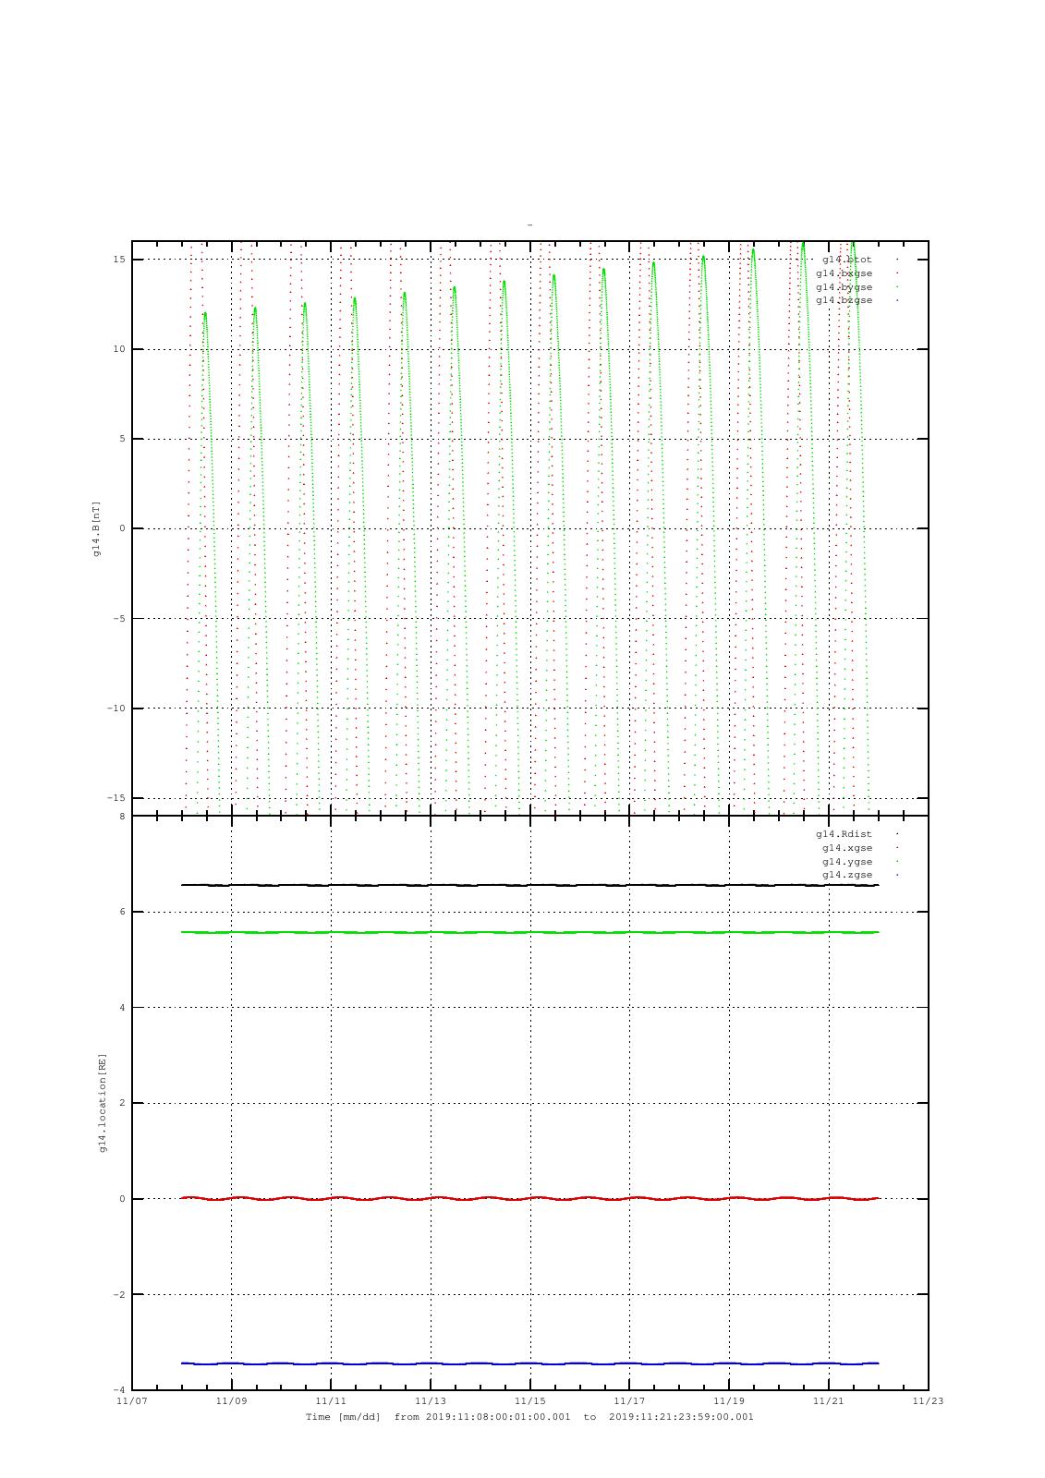
Task: Click the g14.location[RE] vertical axis title
Action: coord(103,1102)
